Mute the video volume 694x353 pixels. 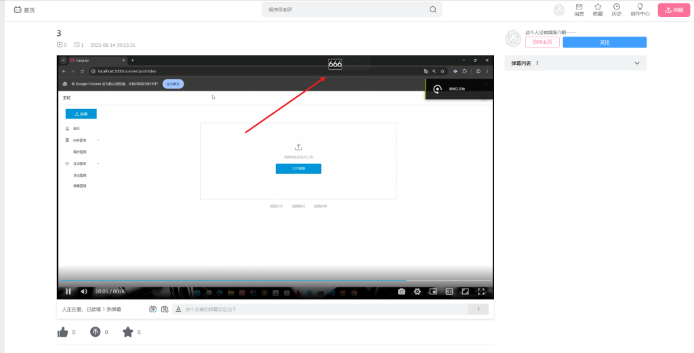coord(84,291)
